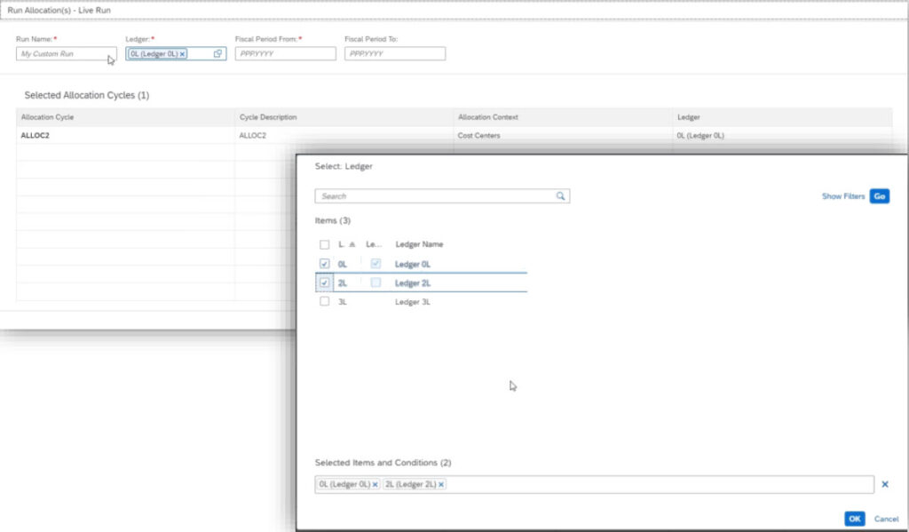Click the search magnifier icon in the Ledger dialog
909x532 pixels.
click(560, 196)
